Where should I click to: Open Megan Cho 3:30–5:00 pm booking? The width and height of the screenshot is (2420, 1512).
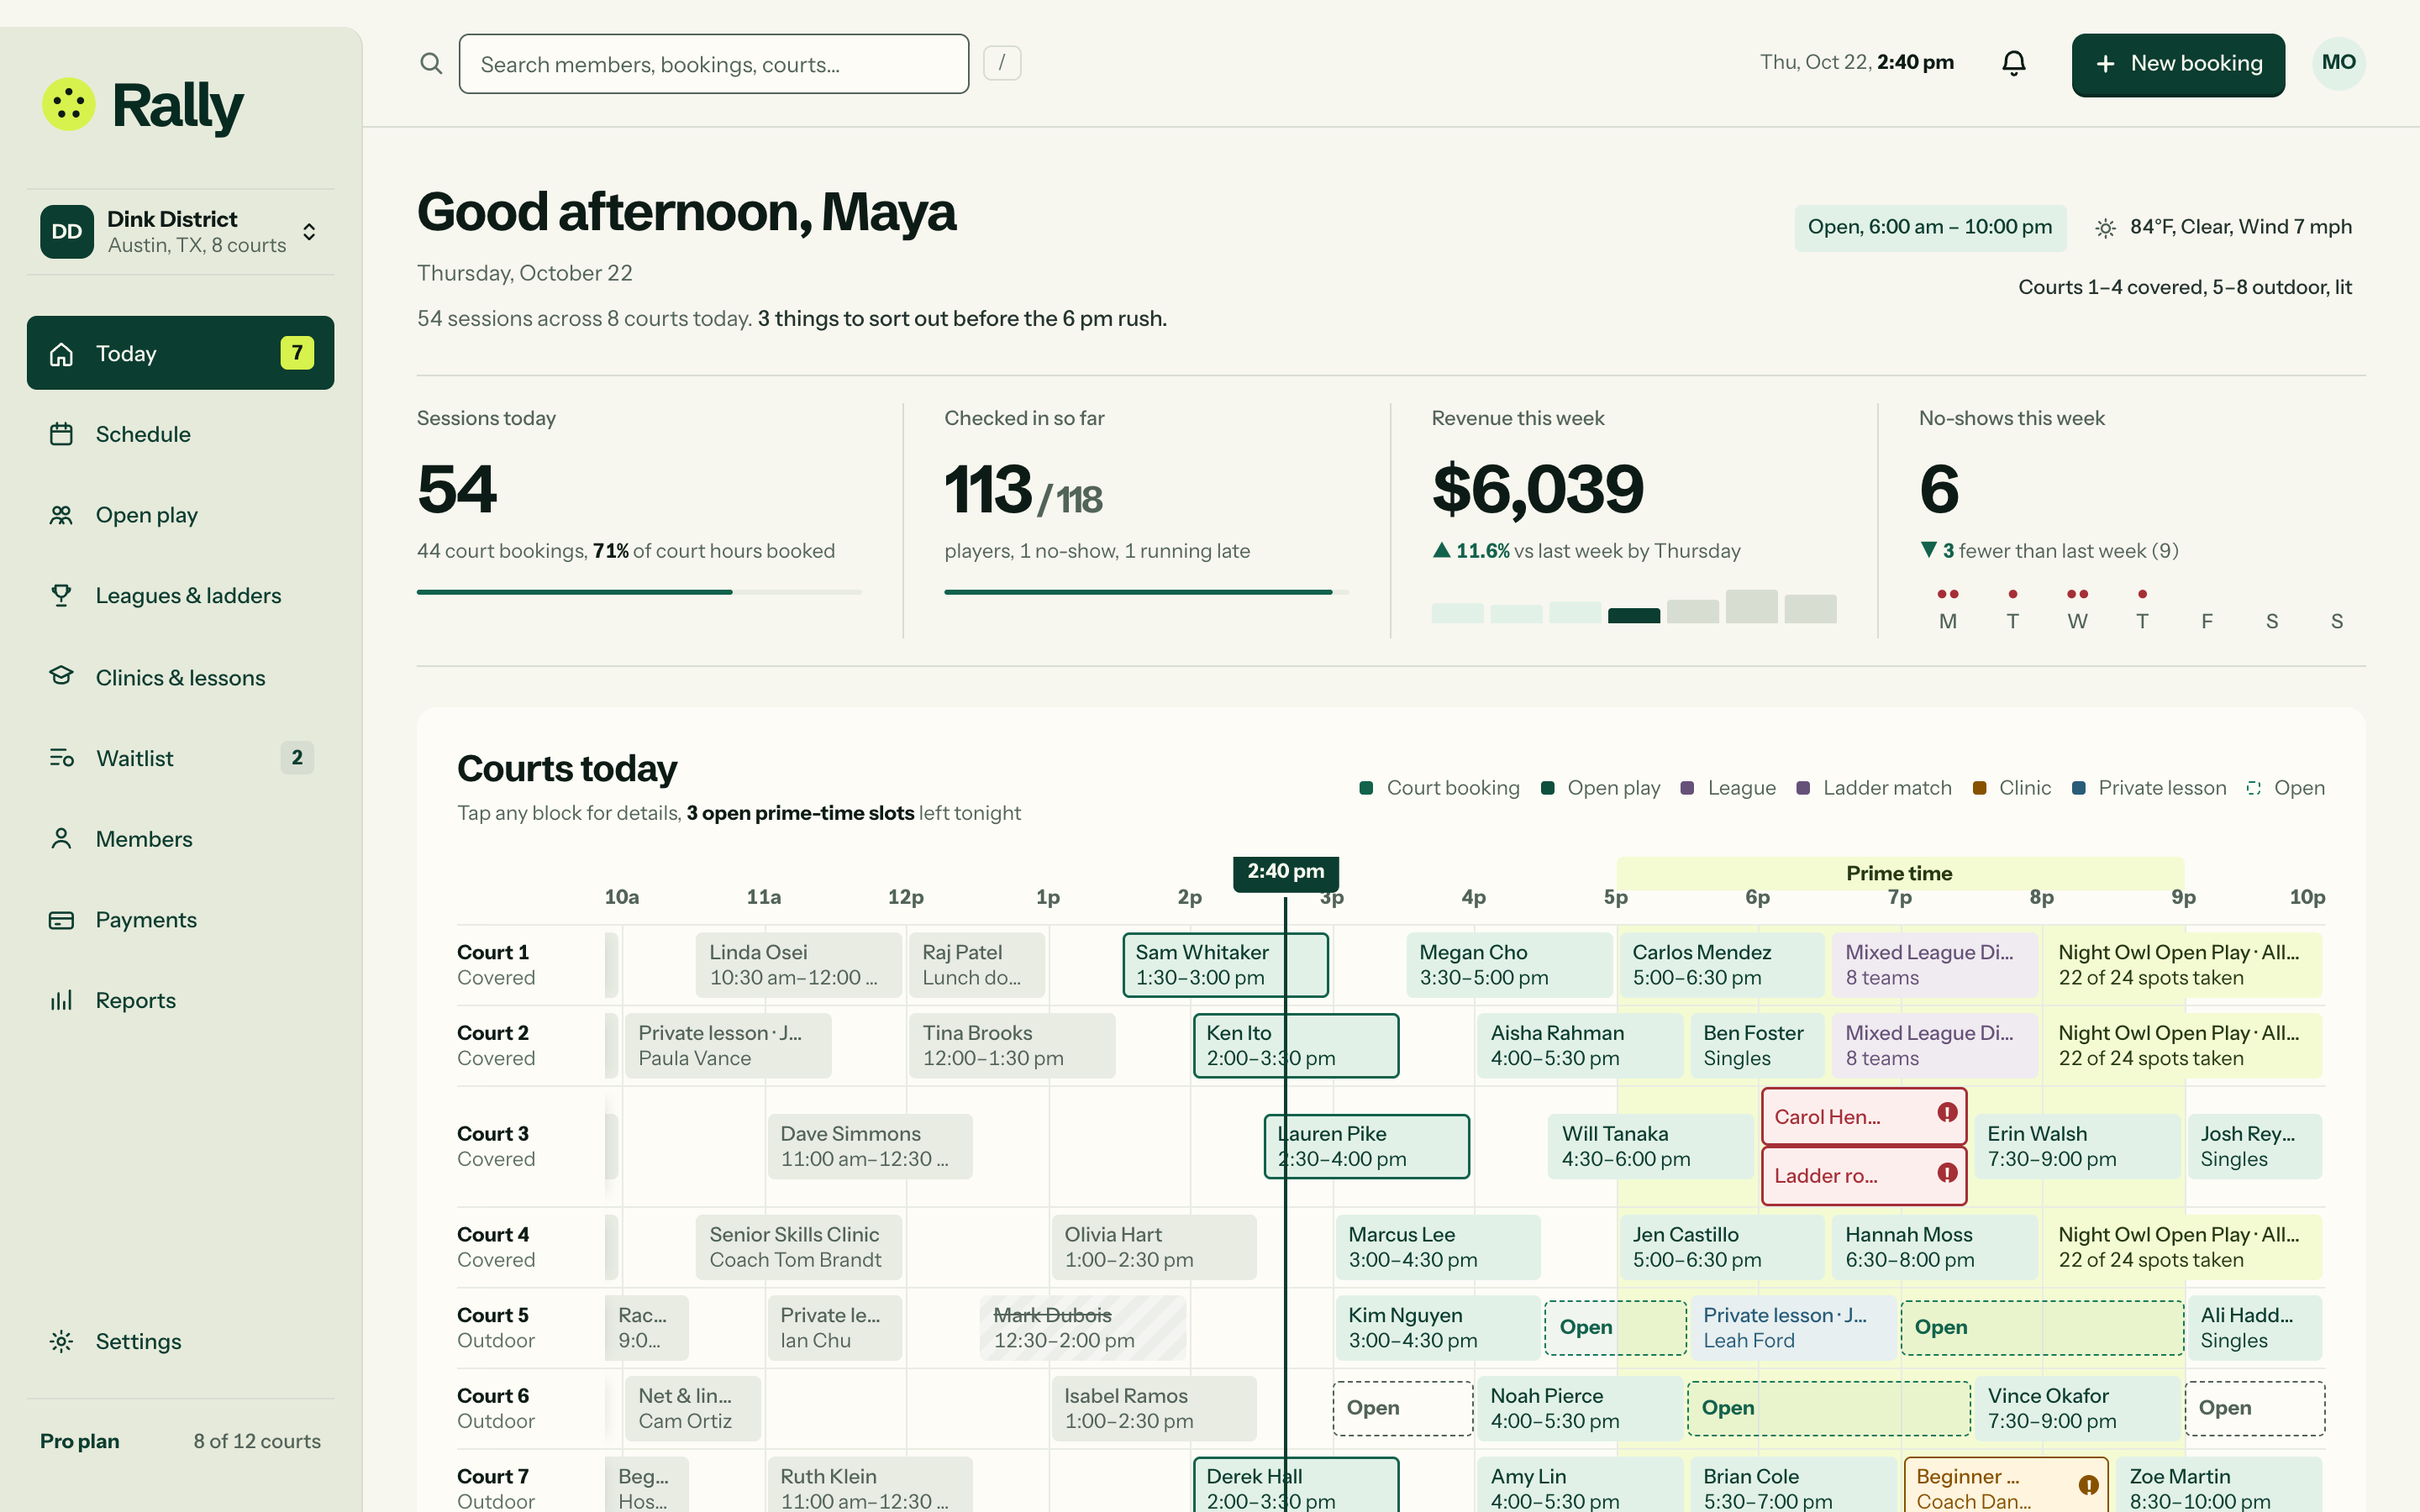1509,965
